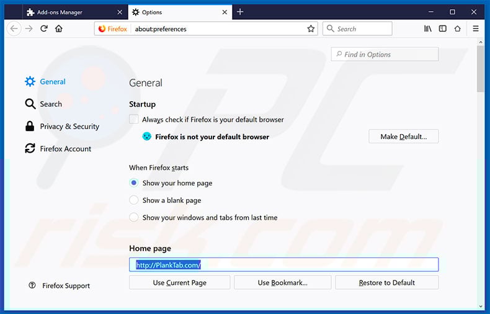Enable always check default browser checkbox
Screen dimensions: 490x314
(134, 119)
